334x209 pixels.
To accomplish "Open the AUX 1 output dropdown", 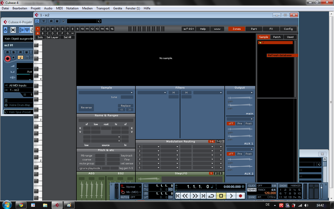I will [240, 119].
